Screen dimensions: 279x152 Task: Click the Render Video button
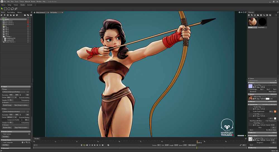click(7, 128)
